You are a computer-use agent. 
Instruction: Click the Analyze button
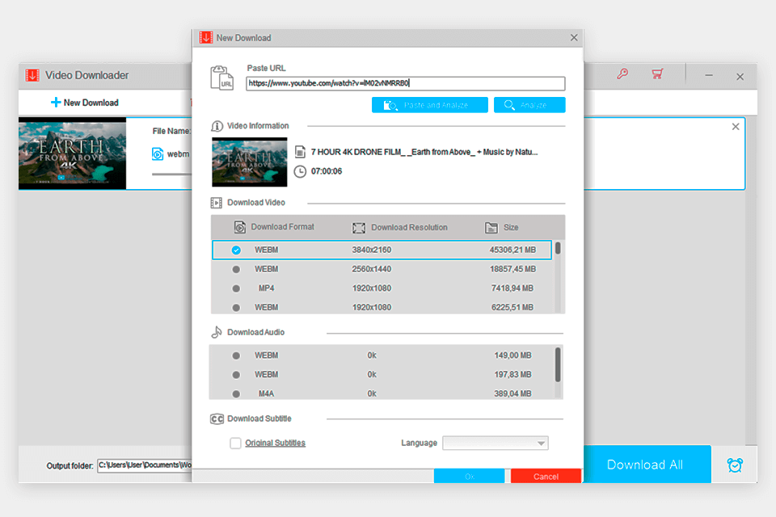click(529, 104)
